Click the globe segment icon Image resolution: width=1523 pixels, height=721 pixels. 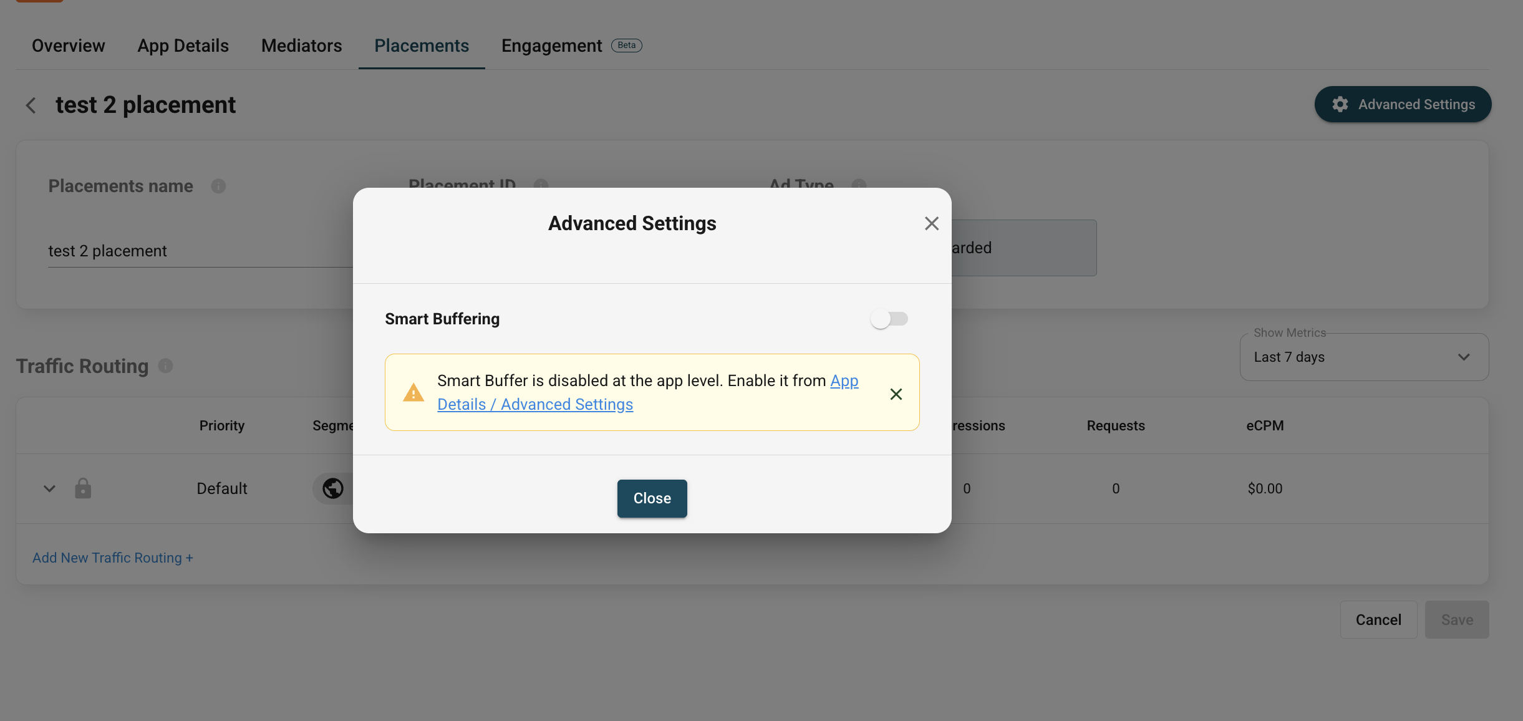coord(333,488)
